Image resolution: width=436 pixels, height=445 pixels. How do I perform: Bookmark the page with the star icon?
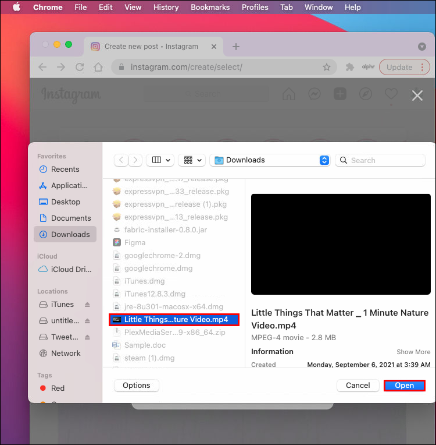[x=327, y=67]
